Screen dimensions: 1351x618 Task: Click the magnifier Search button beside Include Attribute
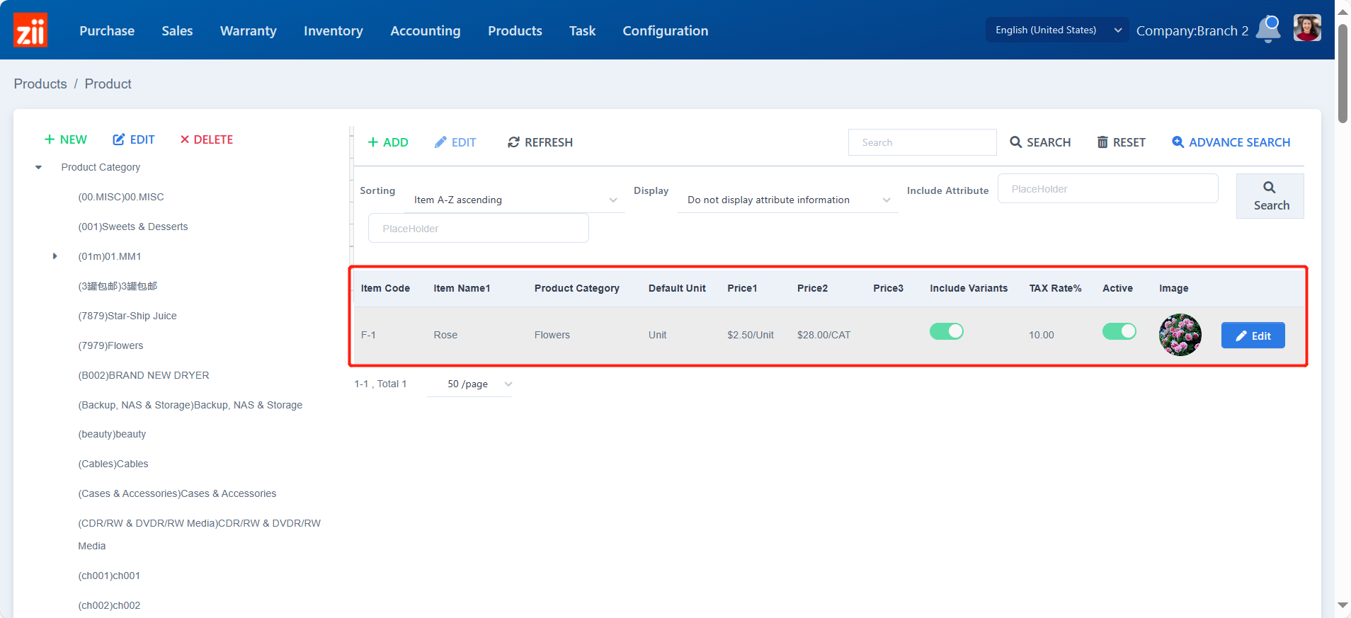click(1270, 196)
